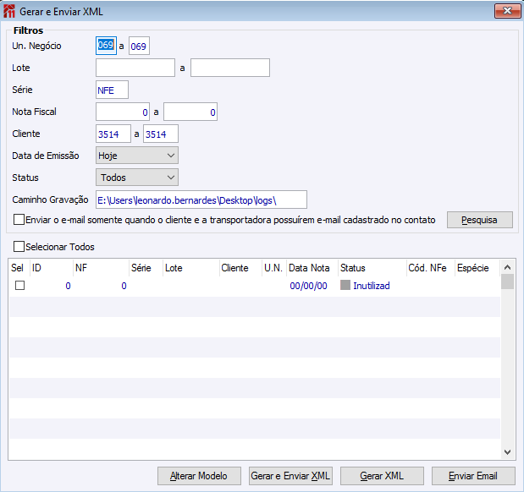Click the Caminho Gravação path field
Viewport: 524px width, 492px height.
pyautogui.click(x=201, y=200)
